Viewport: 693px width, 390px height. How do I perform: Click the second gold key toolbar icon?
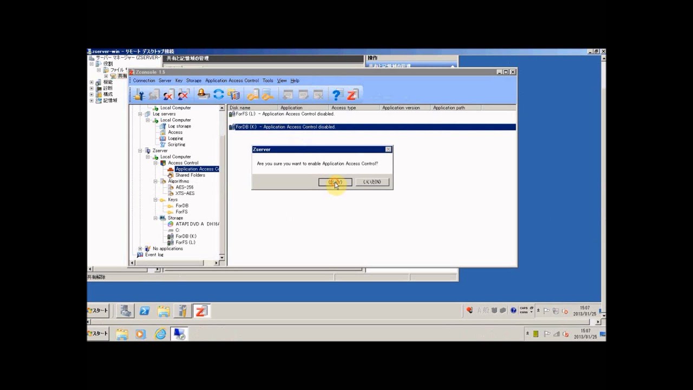268,95
